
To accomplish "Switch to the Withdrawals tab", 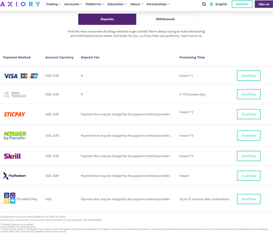I will 165,19.
